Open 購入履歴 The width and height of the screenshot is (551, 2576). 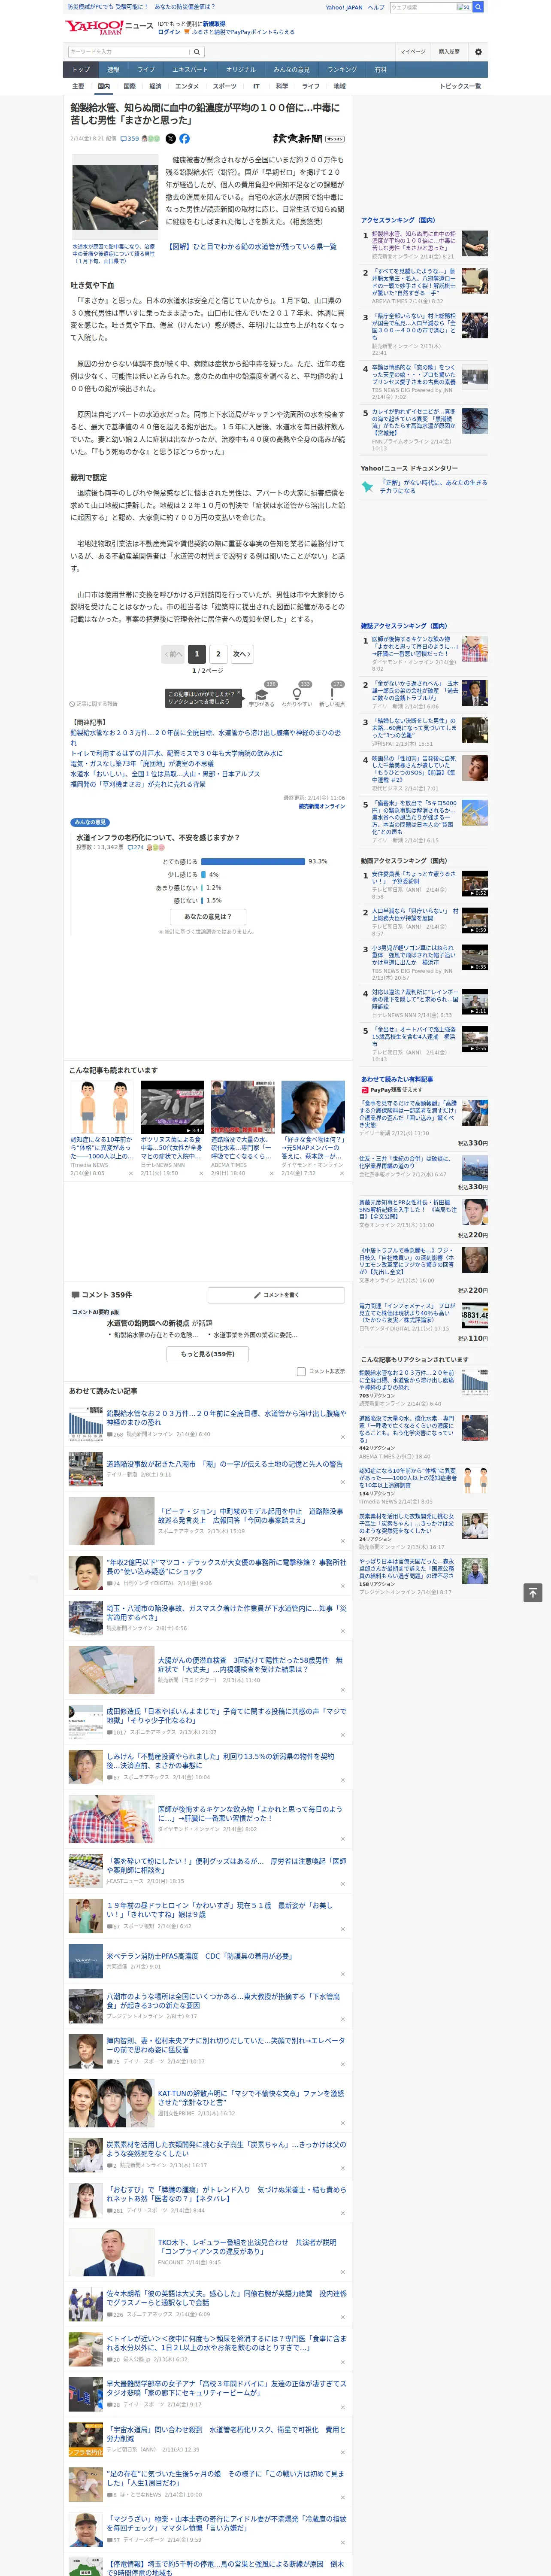[x=449, y=52]
